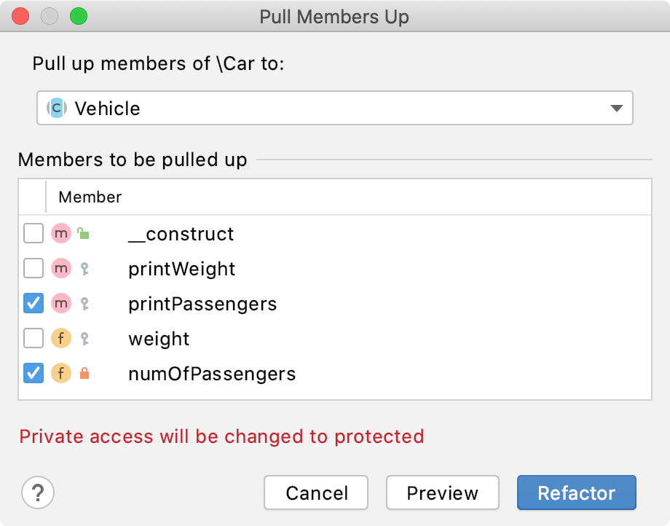The width and height of the screenshot is (670, 526).
Task: Click the private lock icon for numOfPassengers
Action: pyautogui.click(x=84, y=373)
